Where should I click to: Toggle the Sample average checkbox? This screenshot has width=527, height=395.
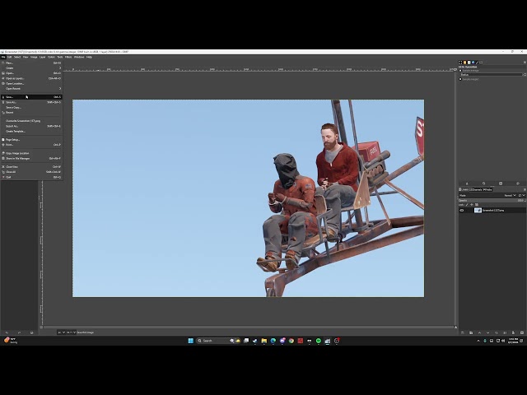click(x=460, y=71)
